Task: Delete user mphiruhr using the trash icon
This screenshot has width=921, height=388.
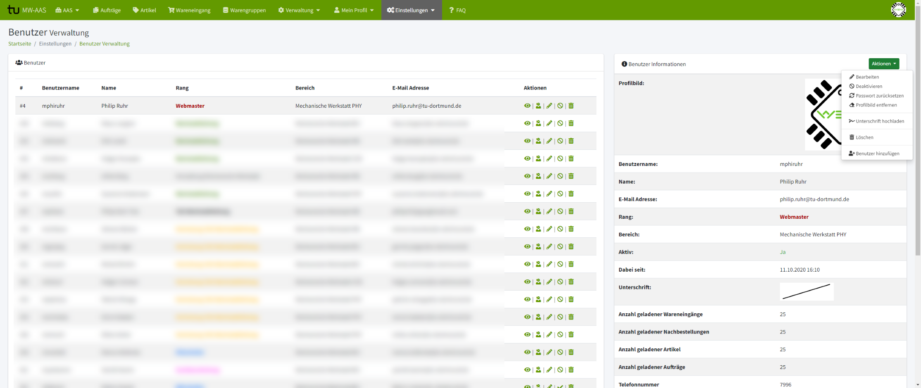Action: 571,106
